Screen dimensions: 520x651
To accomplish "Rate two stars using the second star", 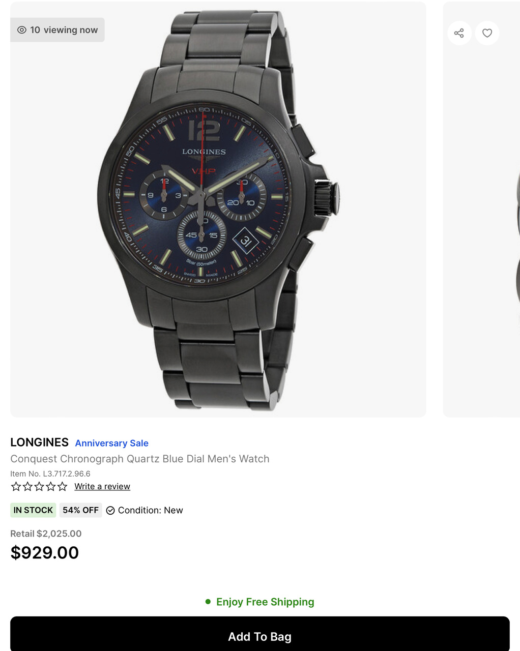I will point(27,487).
